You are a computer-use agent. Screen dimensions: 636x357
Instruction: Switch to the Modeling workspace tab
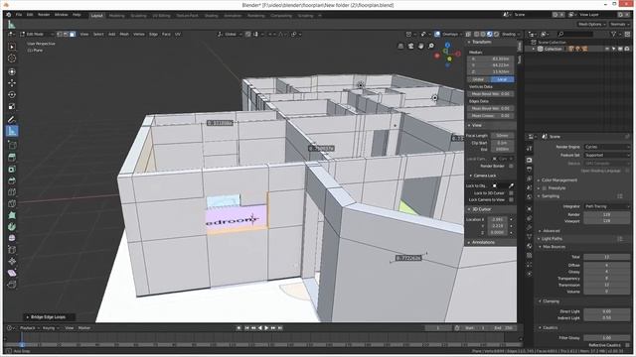point(117,16)
